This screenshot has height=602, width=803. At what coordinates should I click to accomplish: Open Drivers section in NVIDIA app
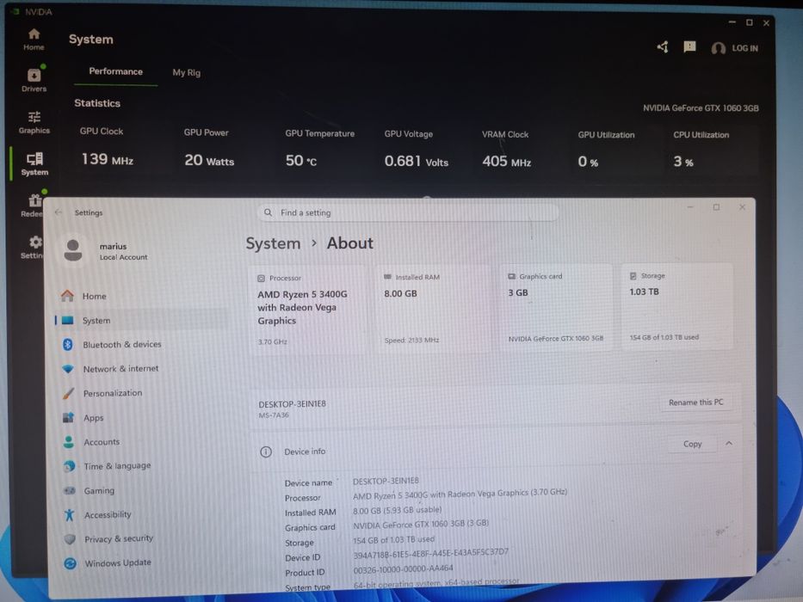(34, 80)
